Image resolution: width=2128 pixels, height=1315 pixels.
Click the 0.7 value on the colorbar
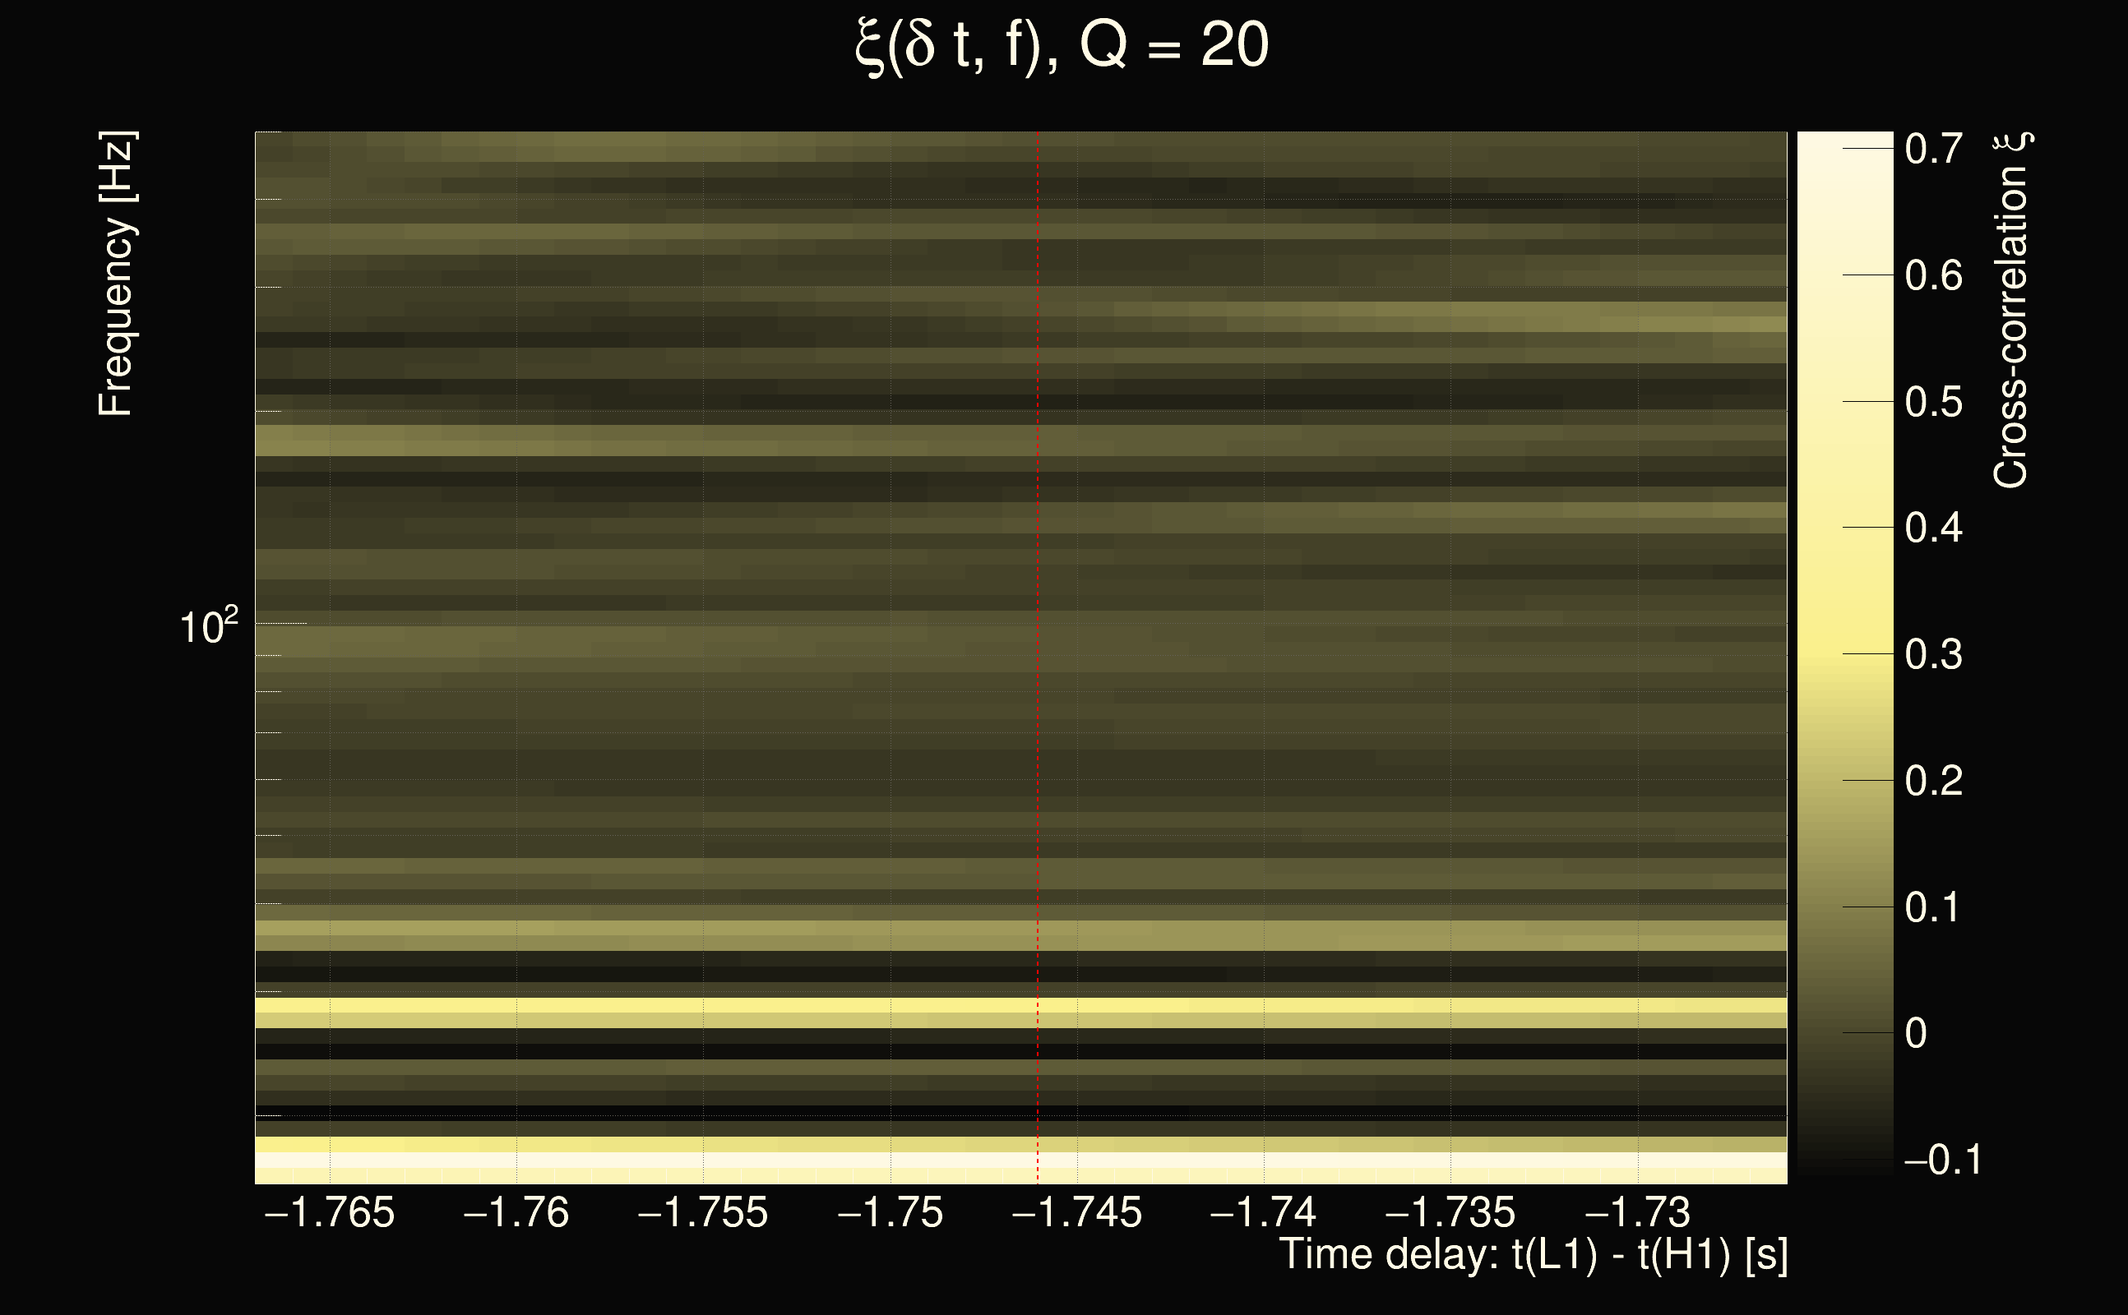coord(1933,149)
